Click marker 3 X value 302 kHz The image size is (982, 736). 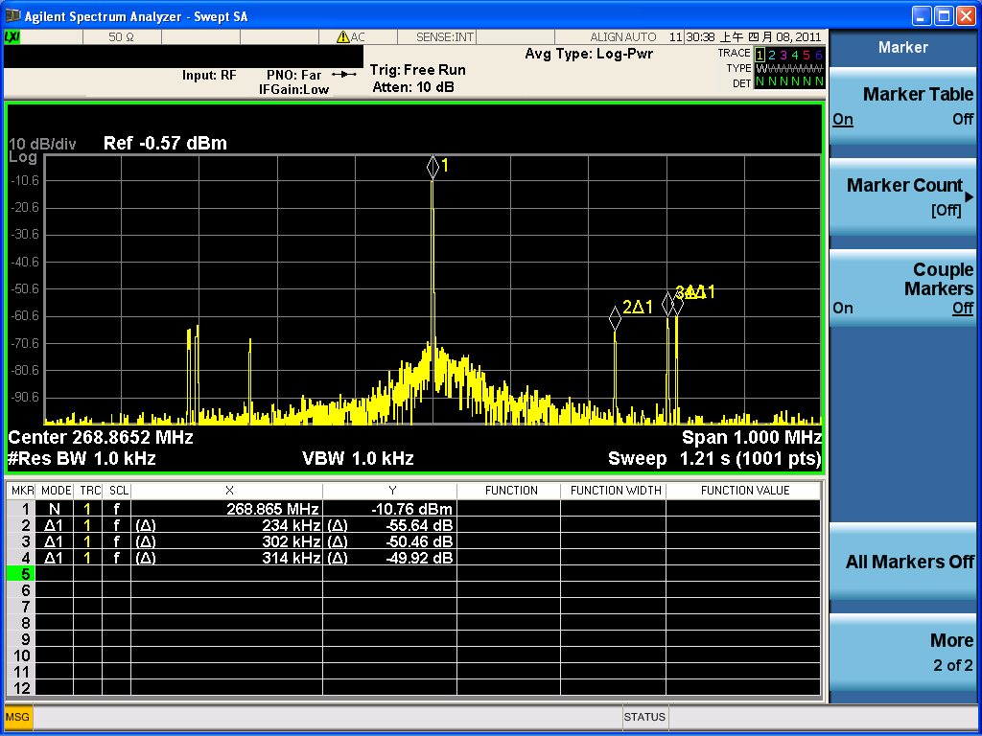point(292,541)
